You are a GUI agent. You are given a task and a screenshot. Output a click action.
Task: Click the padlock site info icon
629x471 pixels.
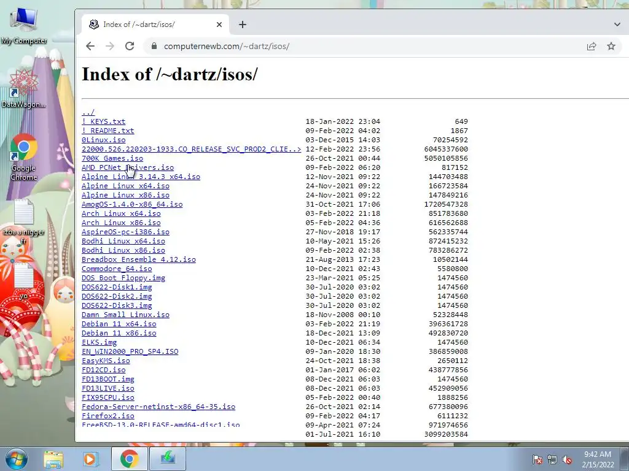pyautogui.click(x=154, y=46)
